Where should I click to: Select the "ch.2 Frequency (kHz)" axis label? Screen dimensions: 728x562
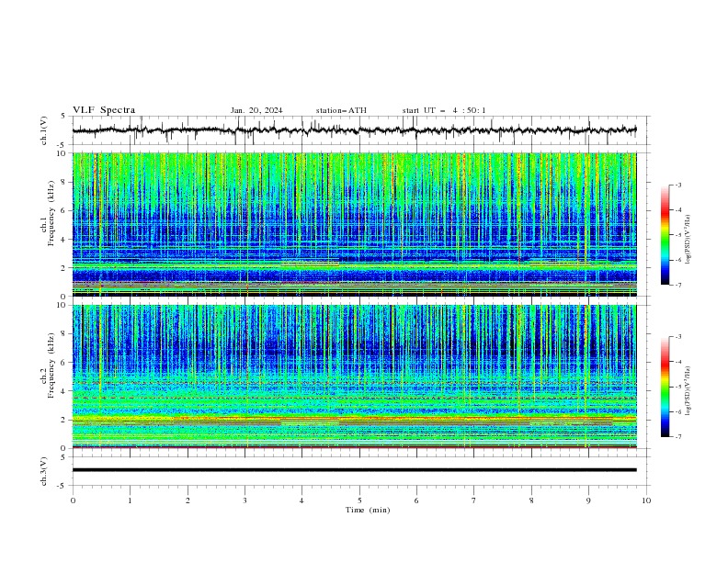point(48,365)
